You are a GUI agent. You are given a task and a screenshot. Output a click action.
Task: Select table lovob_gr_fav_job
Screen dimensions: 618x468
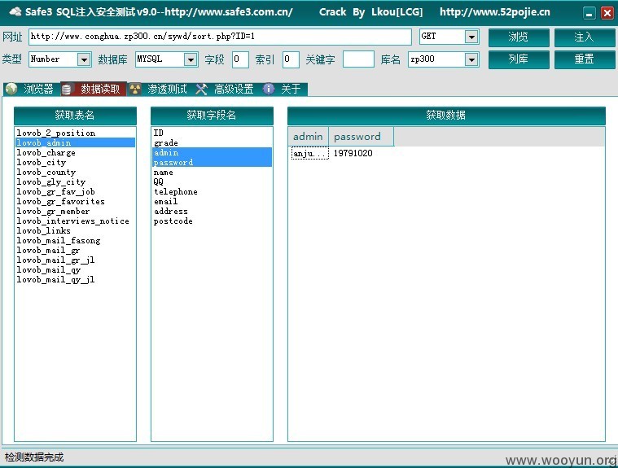[x=75, y=191]
